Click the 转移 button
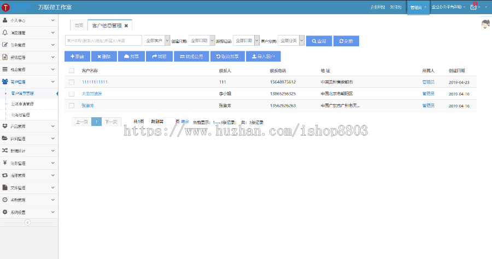Image resolution: width=492 pixels, height=259 pixels. coord(160,56)
